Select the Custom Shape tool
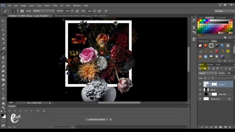This screenshot has width=235, height=132. click(3, 98)
